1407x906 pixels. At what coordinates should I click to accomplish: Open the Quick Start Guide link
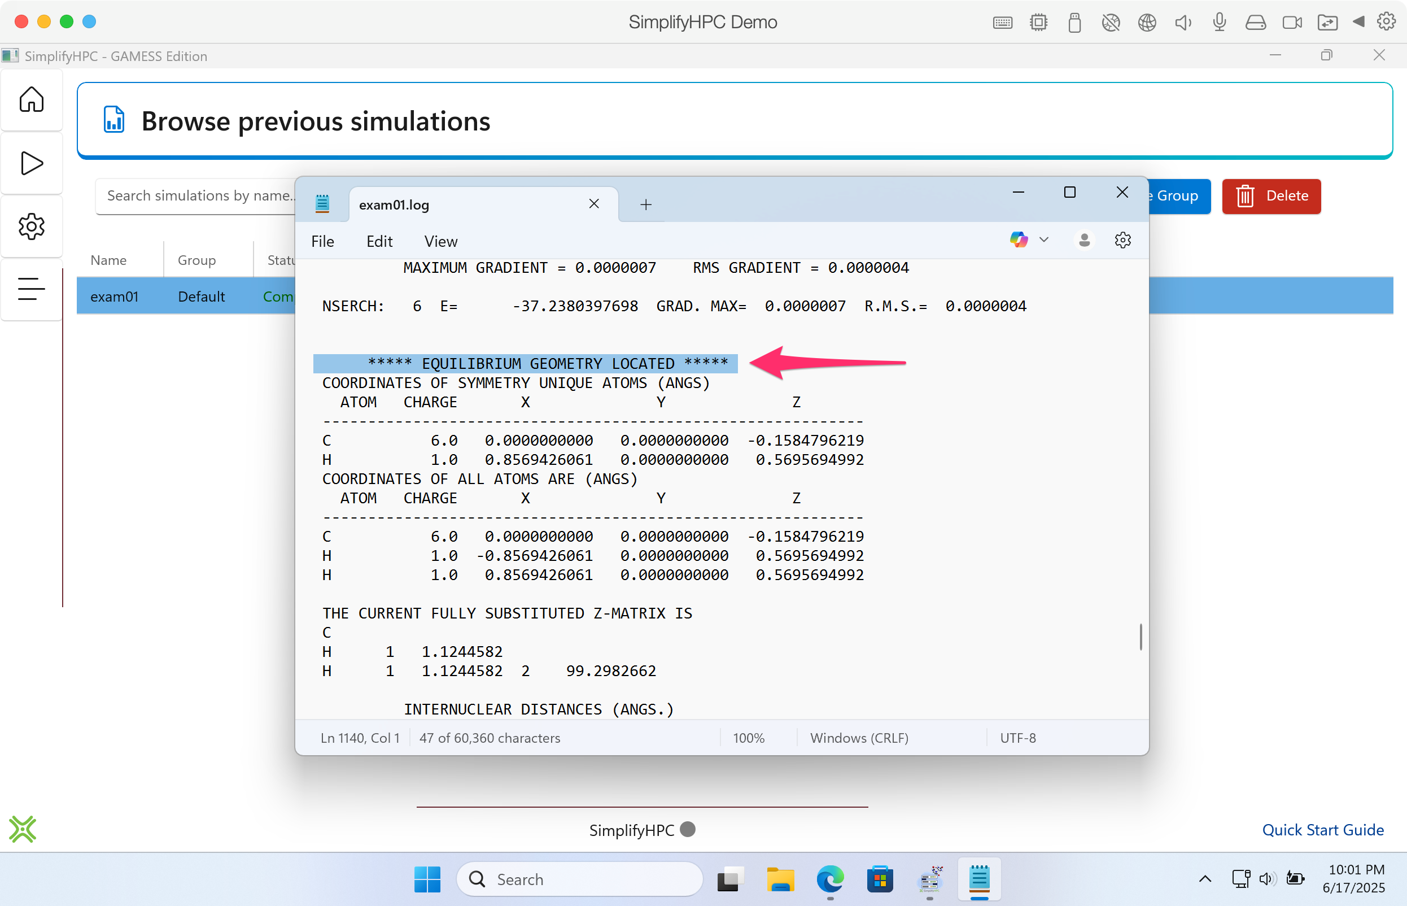[x=1322, y=830]
